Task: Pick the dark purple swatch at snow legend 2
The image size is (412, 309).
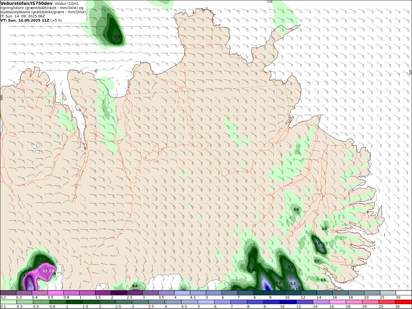Action: [x=119, y=293]
